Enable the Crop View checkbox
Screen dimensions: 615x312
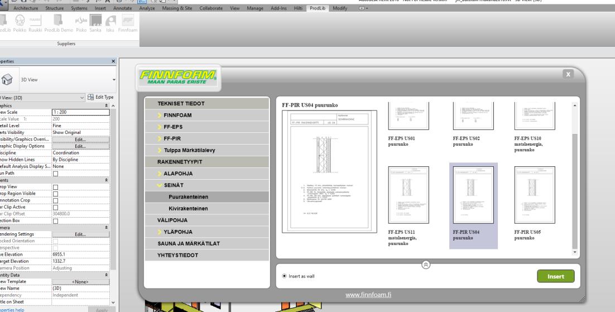coord(56,187)
